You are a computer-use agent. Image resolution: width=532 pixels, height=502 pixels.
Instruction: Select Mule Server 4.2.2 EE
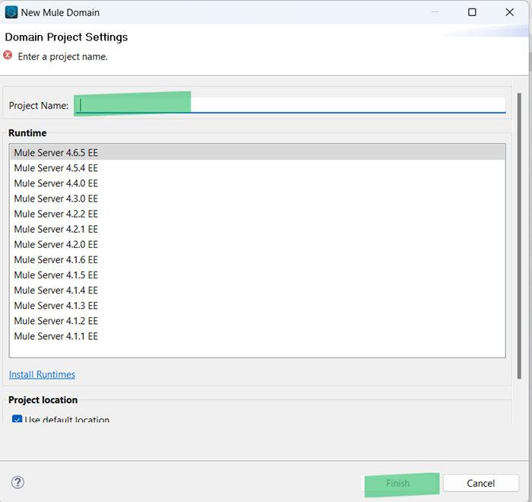point(56,214)
